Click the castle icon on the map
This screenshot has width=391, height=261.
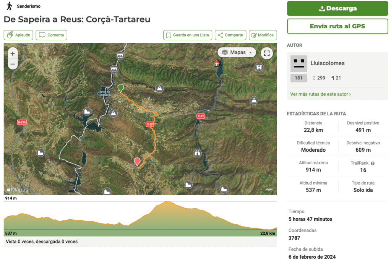(x=260, y=67)
